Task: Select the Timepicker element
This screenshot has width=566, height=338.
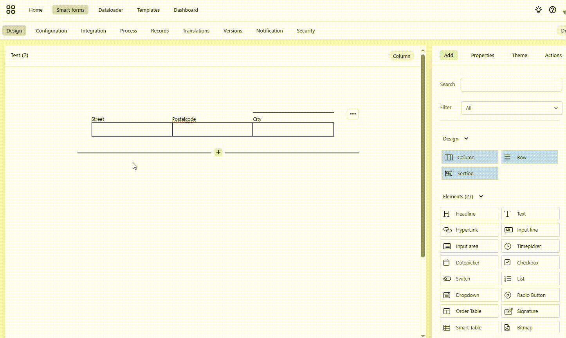Action: 530,246
